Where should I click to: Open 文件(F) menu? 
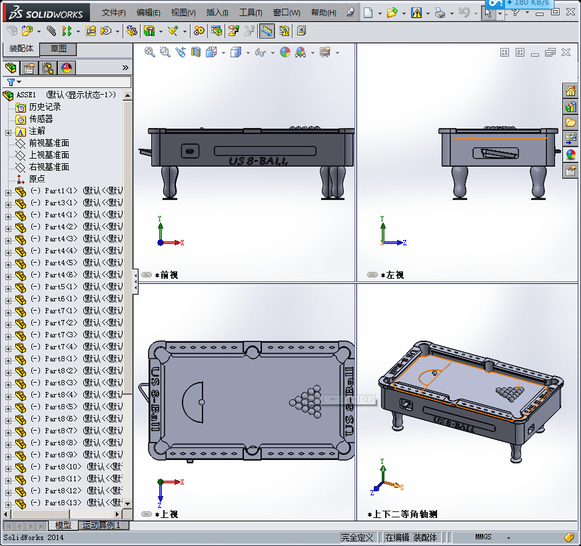pos(113,13)
